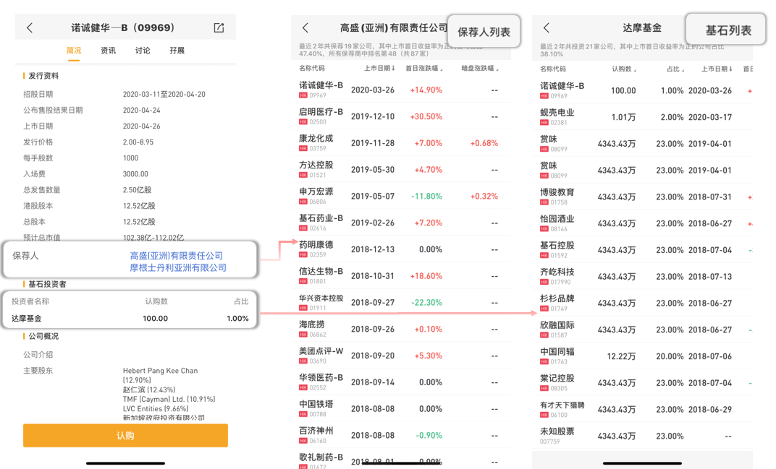Click the 入场费 value 3000.00
This screenshot has width=776, height=469.
click(135, 174)
